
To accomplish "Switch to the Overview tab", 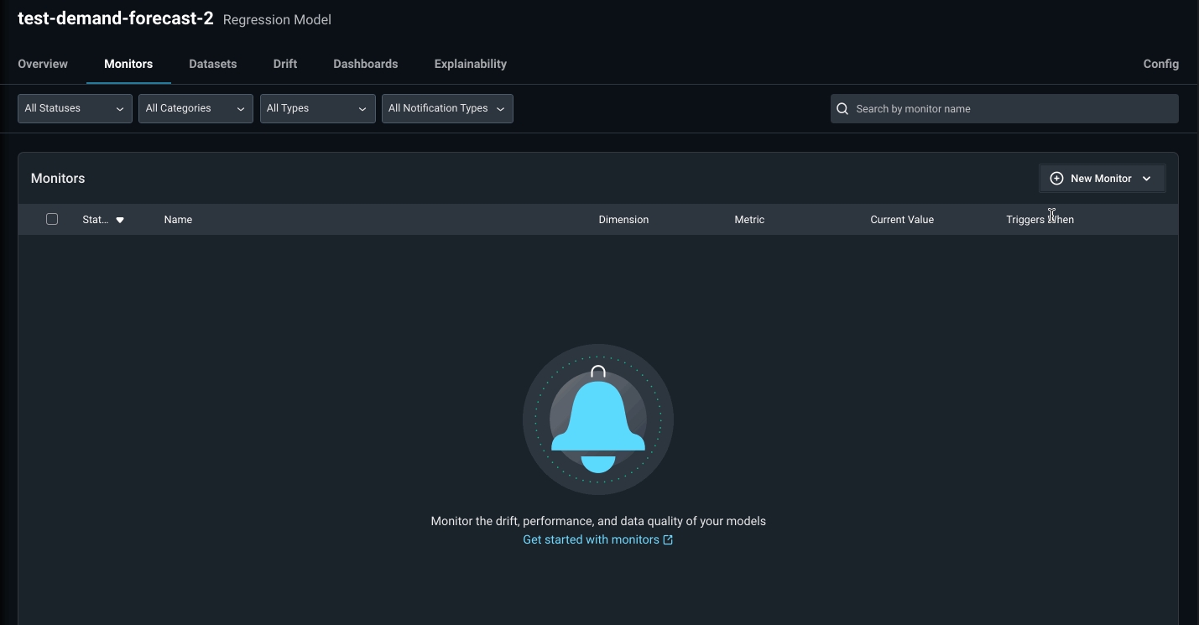I will (43, 64).
